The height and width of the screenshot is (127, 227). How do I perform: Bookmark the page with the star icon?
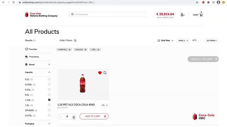click(197, 2)
